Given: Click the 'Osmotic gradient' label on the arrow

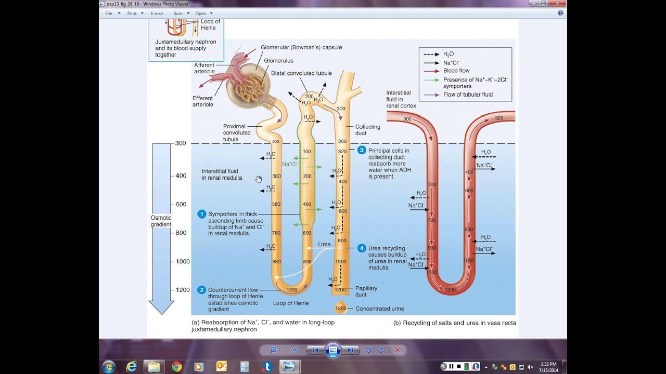Looking at the screenshot, I should [x=161, y=221].
